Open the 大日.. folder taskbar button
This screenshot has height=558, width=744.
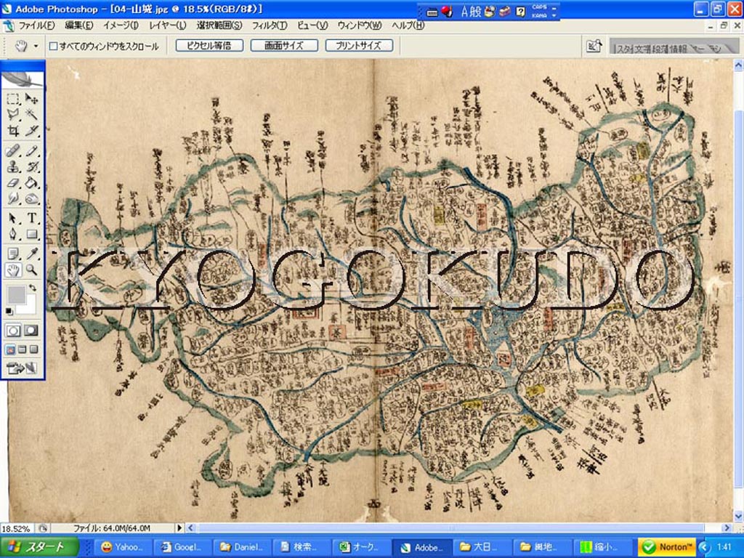tap(481, 547)
